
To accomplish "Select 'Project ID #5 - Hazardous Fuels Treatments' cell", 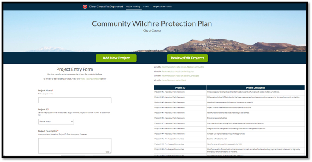I will (180, 113).
